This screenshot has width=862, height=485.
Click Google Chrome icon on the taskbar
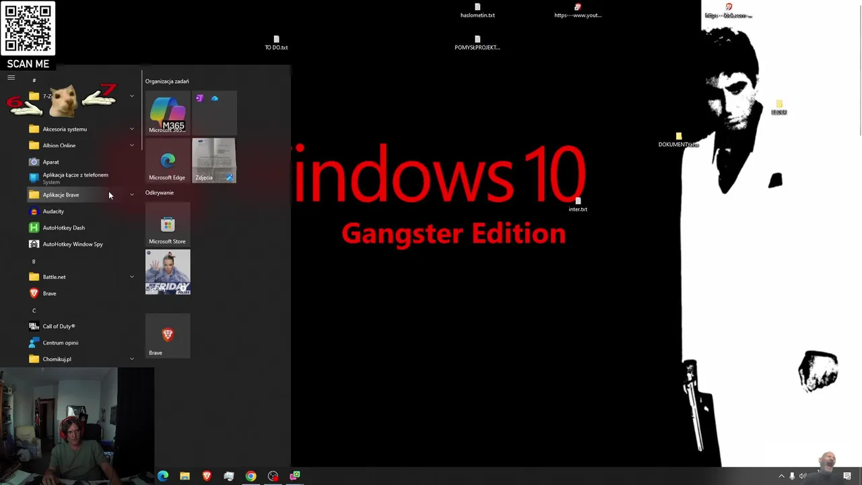[251, 476]
